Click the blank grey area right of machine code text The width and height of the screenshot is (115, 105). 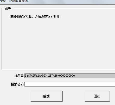(x=95, y=76)
